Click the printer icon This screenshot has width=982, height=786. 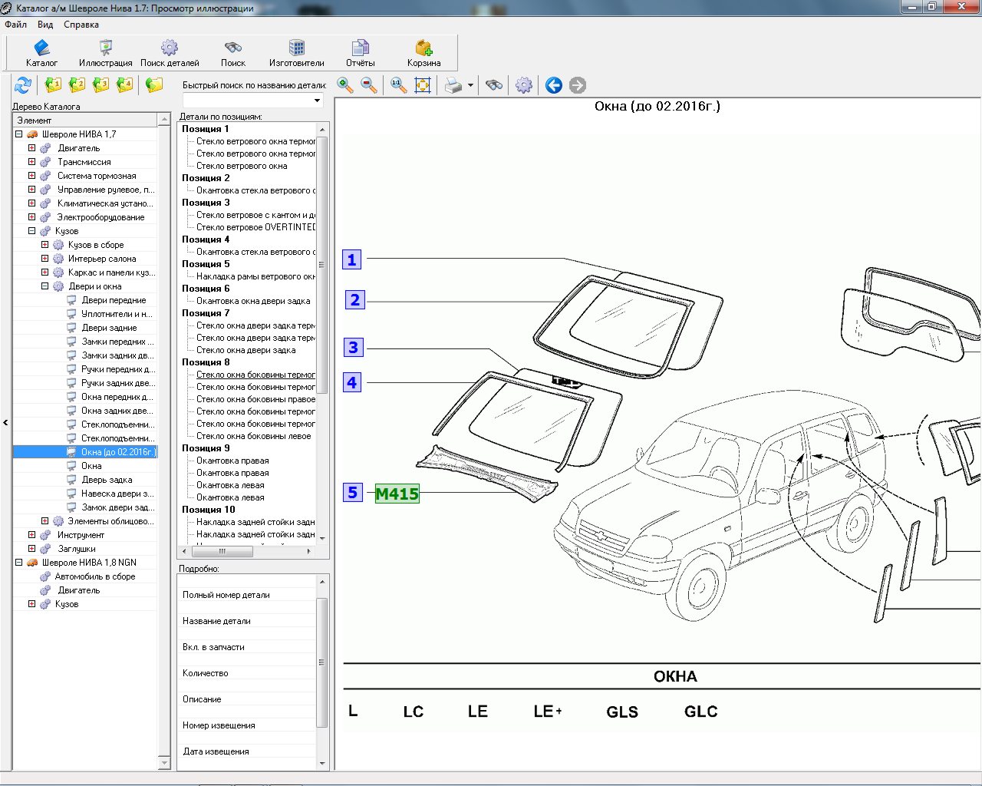pyautogui.click(x=453, y=85)
